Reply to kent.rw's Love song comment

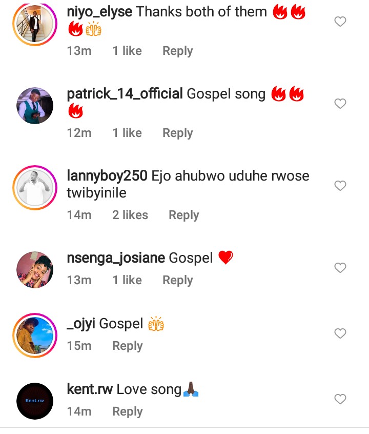coord(127,411)
